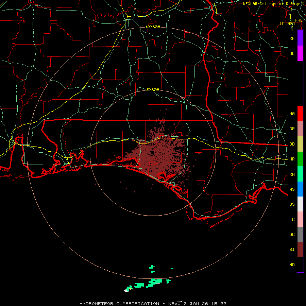Click the 7 JAN 26 15:22 timestamp
This screenshot has height=306, width=306.
click(205, 304)
